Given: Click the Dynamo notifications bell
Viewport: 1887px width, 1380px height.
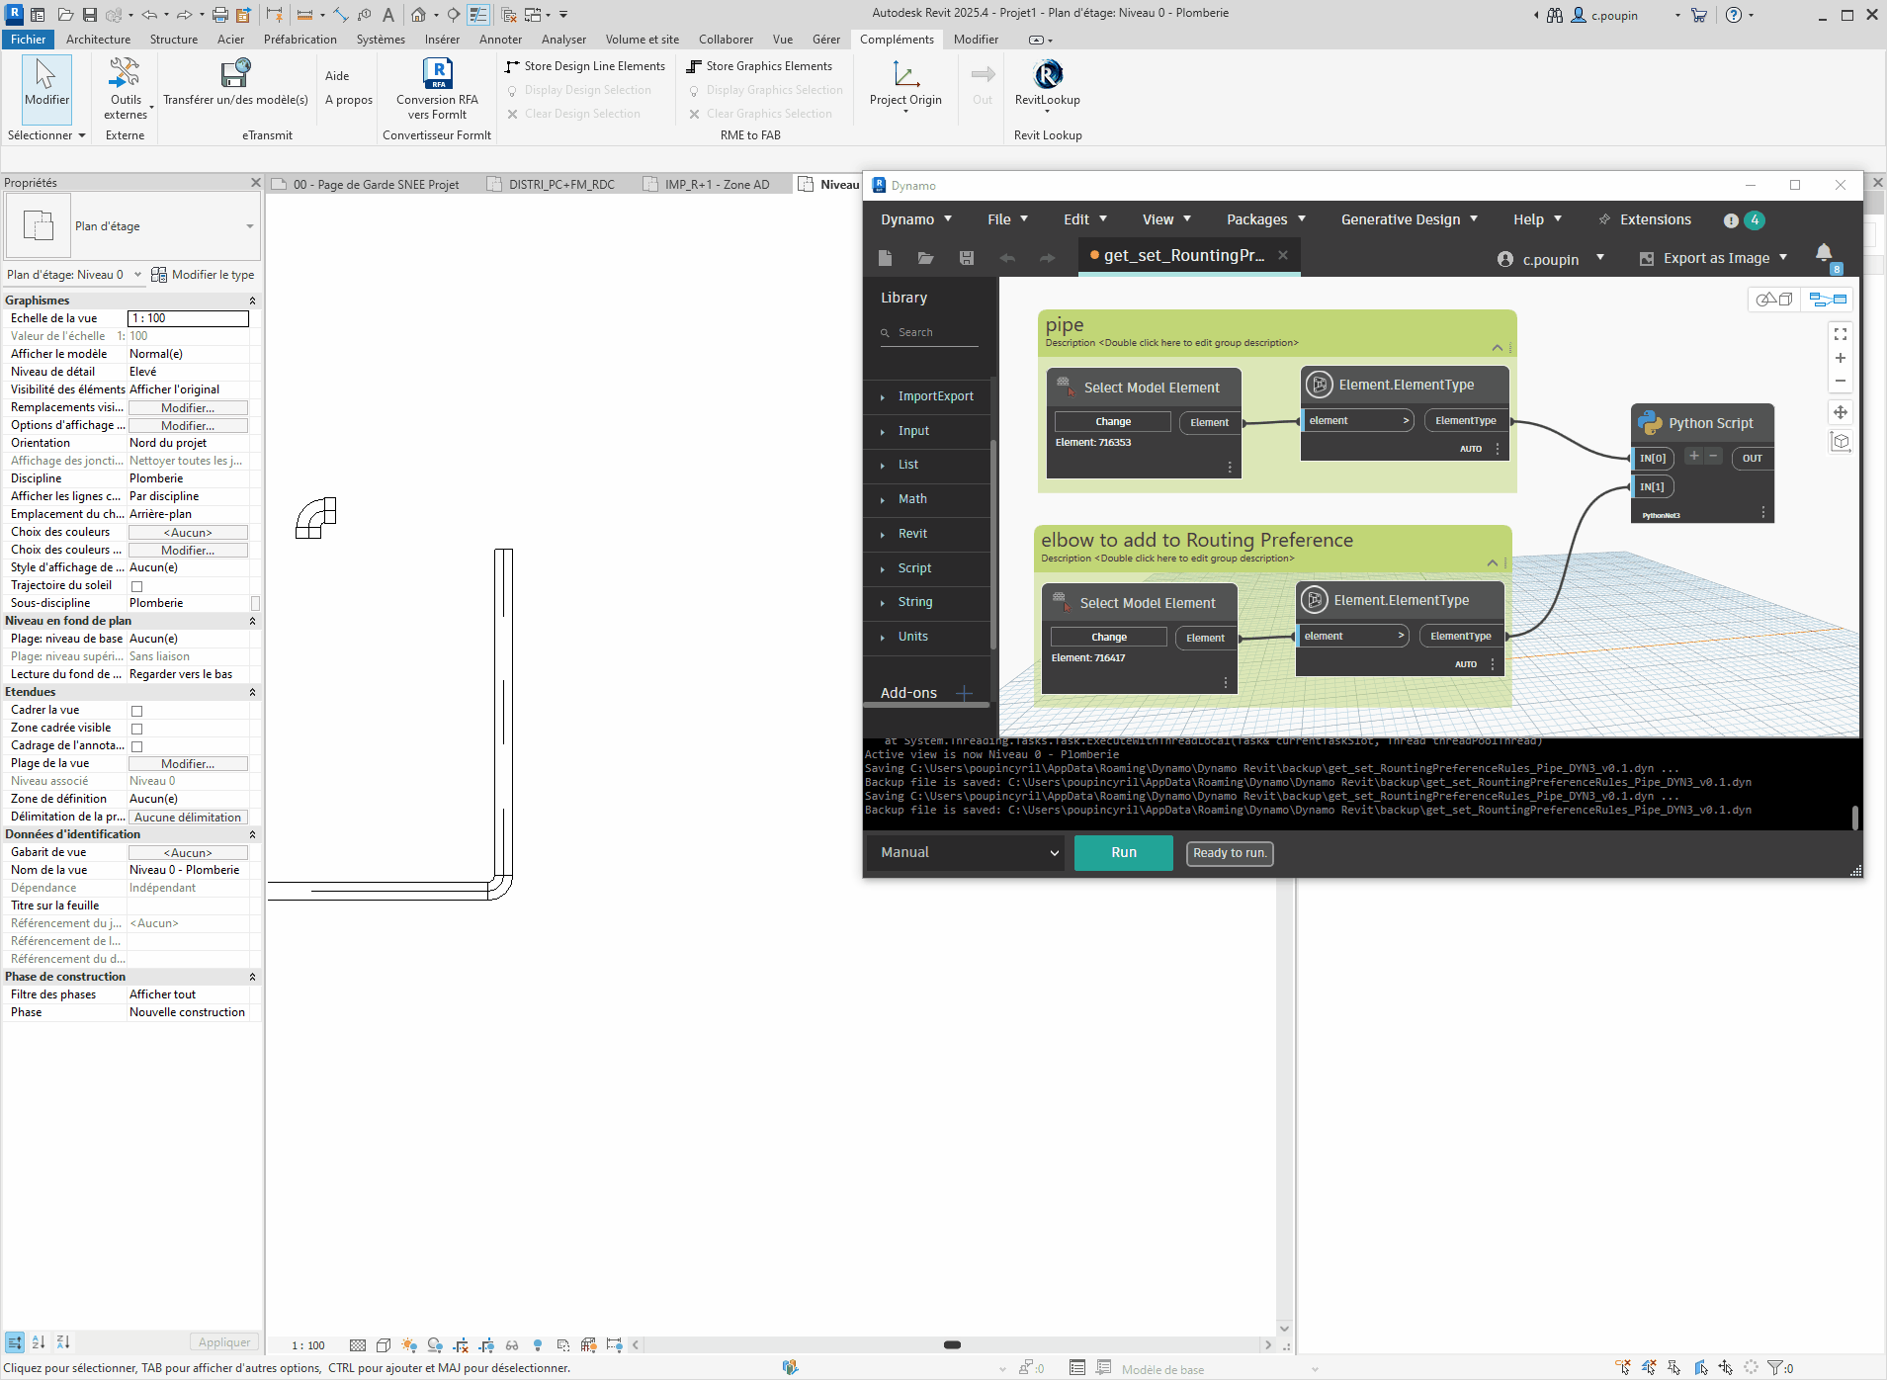Looking at the screenshot, I should 1824,253.
